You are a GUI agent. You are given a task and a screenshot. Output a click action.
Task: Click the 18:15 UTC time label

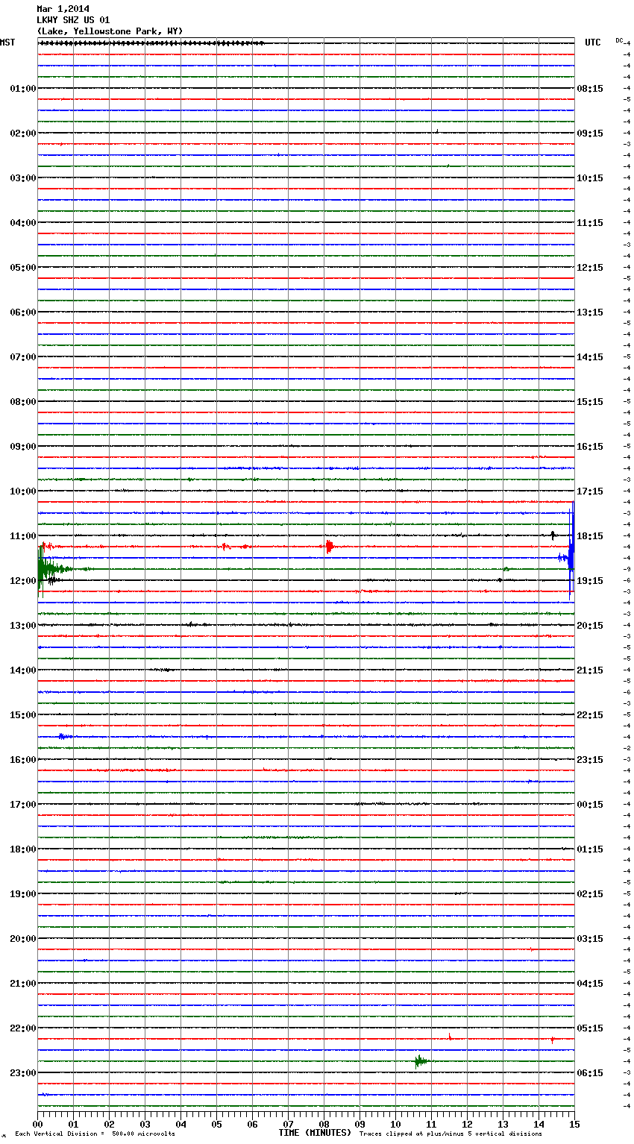(590, 536)
